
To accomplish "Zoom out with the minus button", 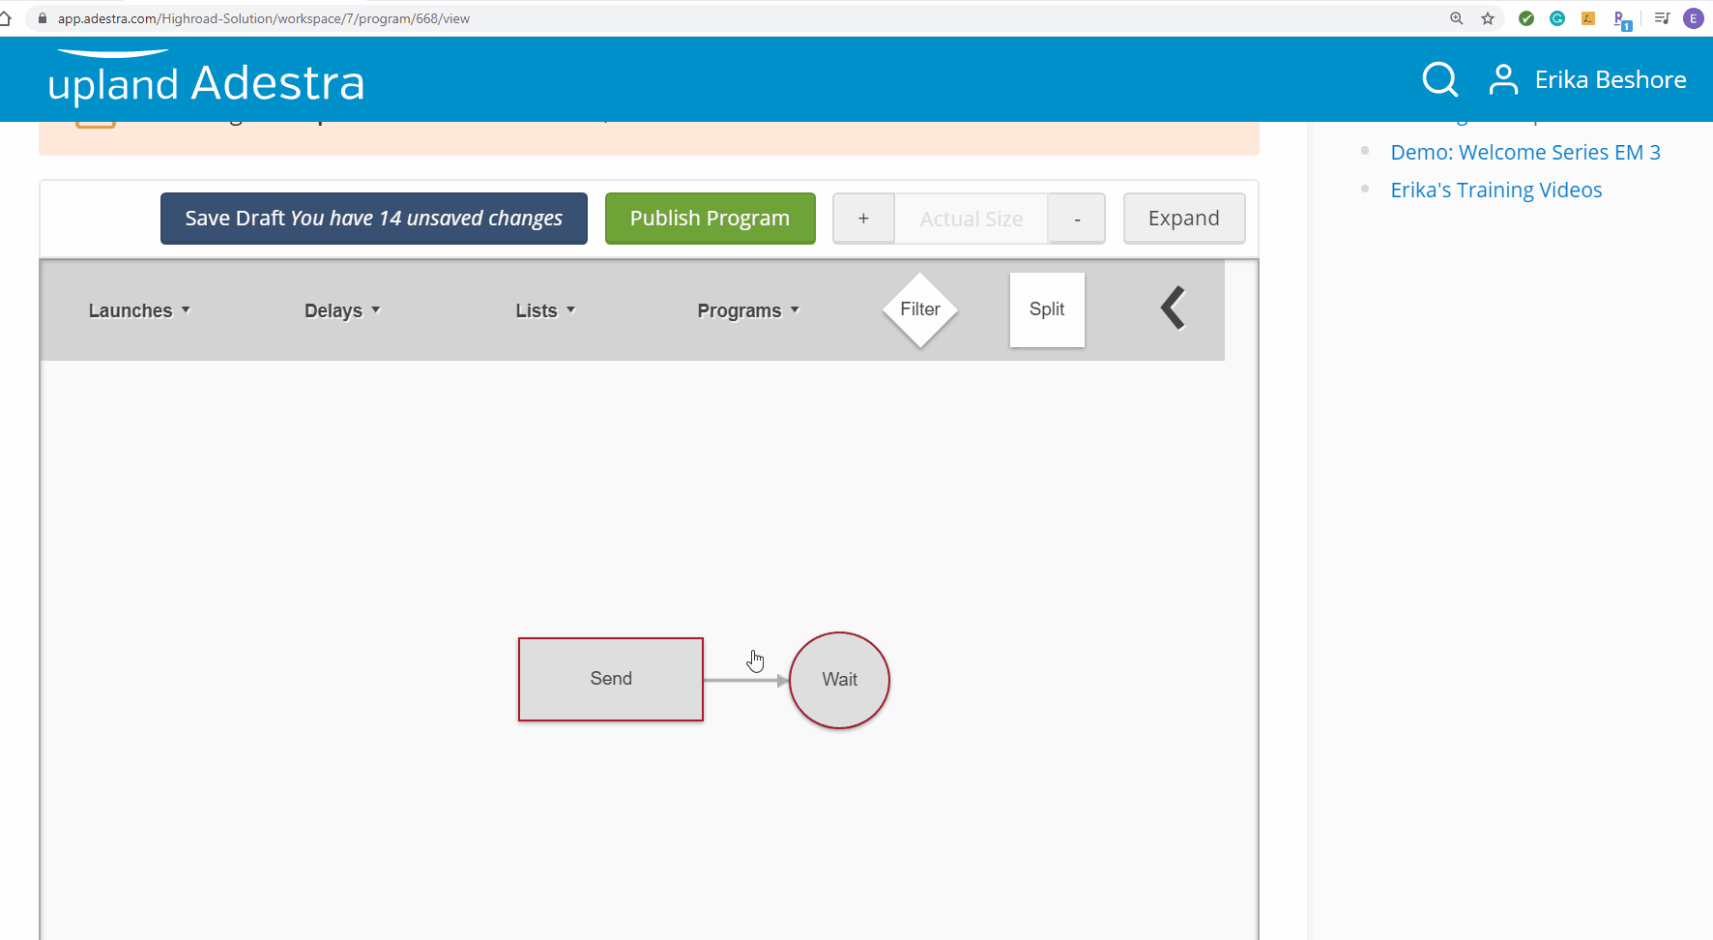I will 1077,219.
